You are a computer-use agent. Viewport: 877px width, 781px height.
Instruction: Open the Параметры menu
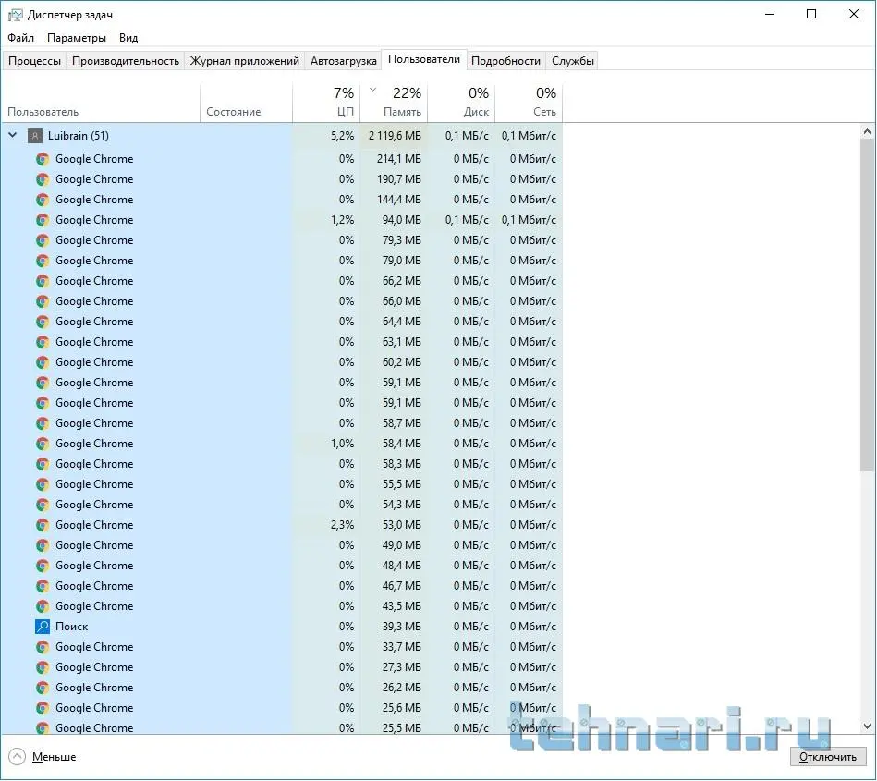pyautogui.click(x=77, y=38)
